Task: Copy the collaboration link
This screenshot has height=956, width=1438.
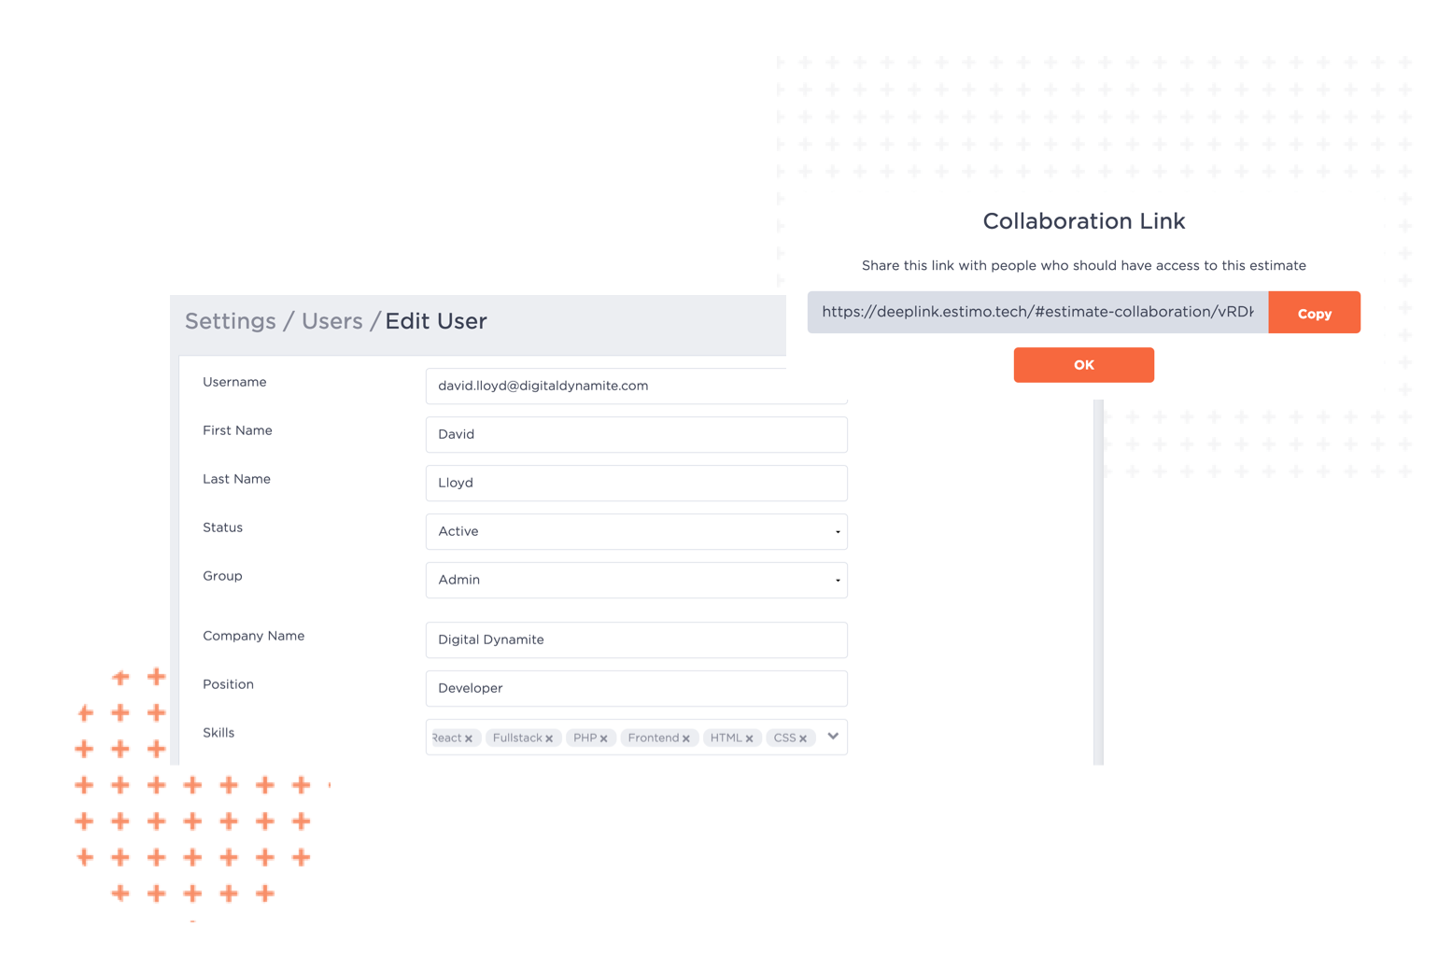Action: coord(1315,313)
